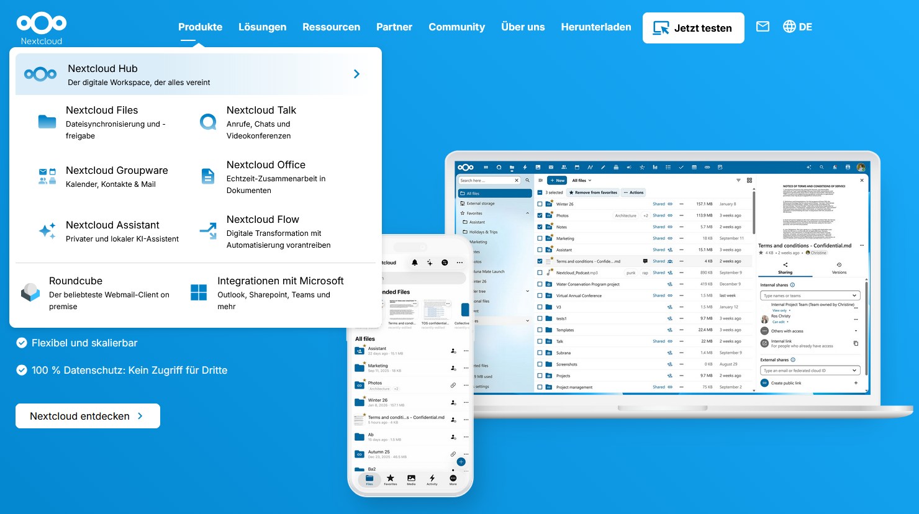Click the Terms and conditions document preview thumbnail
The height and width of the screenshot is (514, 919).
[813, 212]
